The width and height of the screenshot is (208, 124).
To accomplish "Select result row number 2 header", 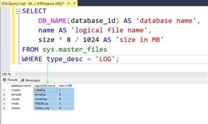I will tap(6, 95).
